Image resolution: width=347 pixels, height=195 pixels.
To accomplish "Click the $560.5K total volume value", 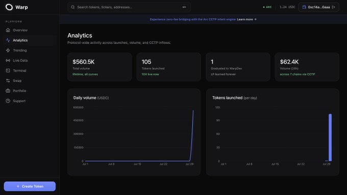I will click(x=83, y=62).
